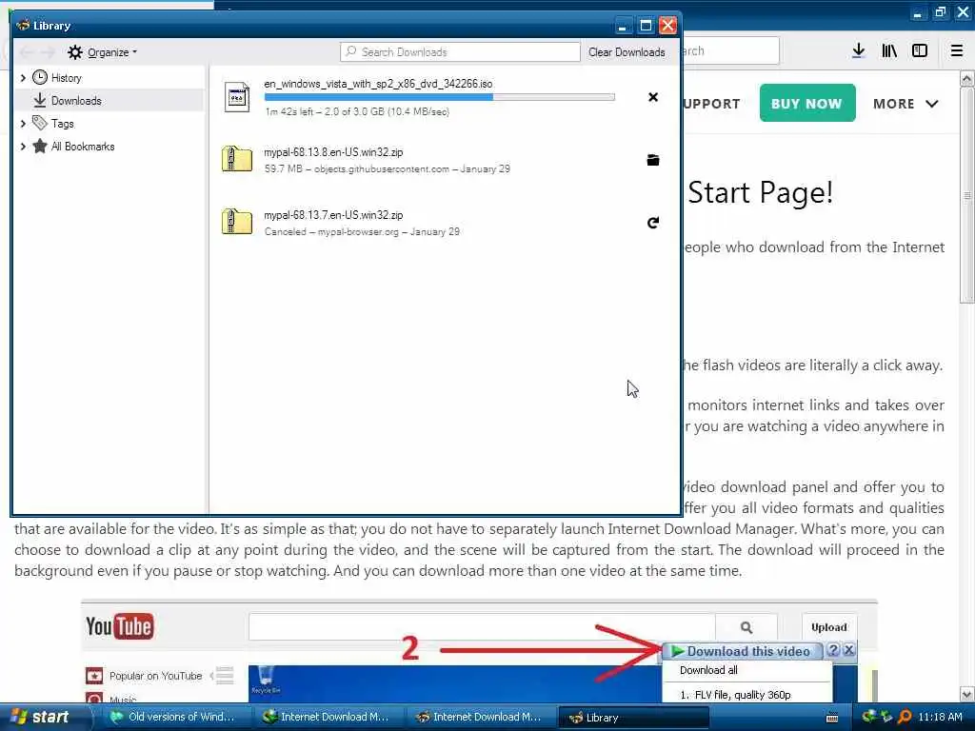Click the Organize gear icon
Viewport: 975px width, 731px height.
tap(75, 52)
